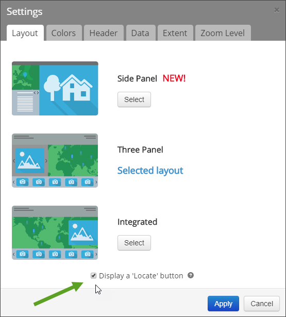Open the Data tab

tap(141, 33)
